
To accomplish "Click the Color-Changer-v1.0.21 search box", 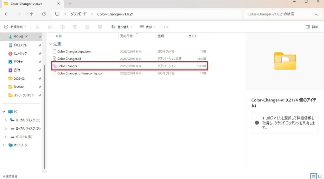I will [x=280, y=14].
